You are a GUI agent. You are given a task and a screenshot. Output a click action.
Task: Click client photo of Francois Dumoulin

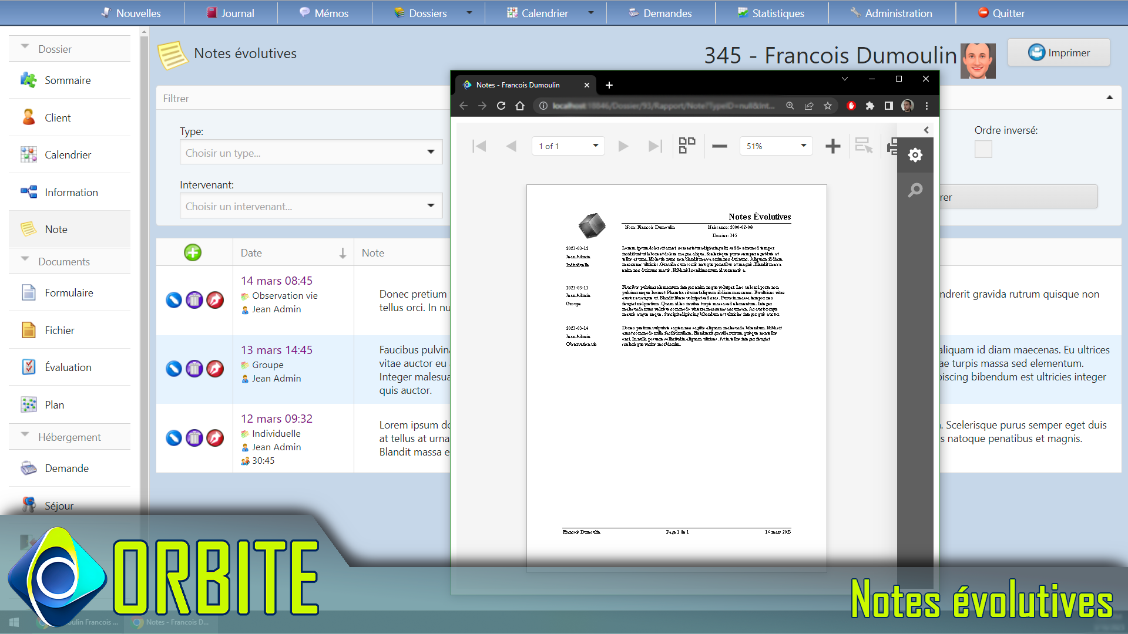(978, 60)
